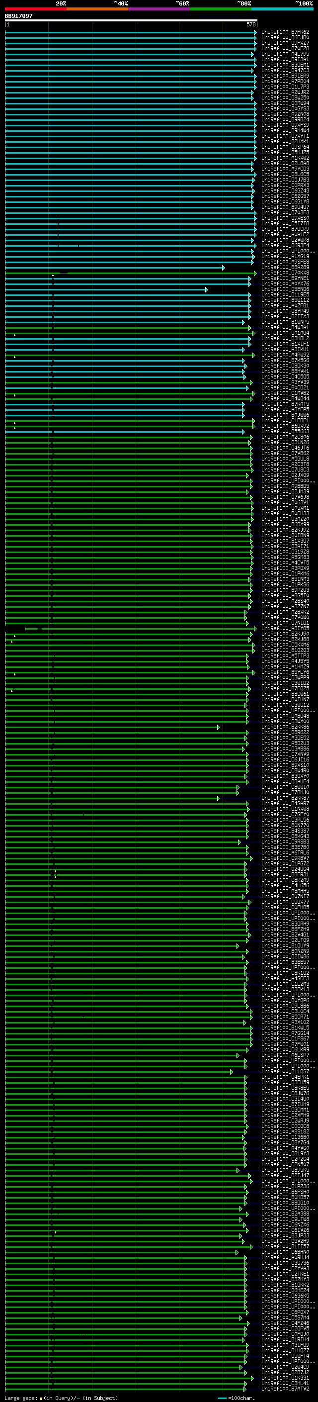Select label UniRef100_B9RB24
Viewport: 318px width, 1402px height.
point(285,120)
